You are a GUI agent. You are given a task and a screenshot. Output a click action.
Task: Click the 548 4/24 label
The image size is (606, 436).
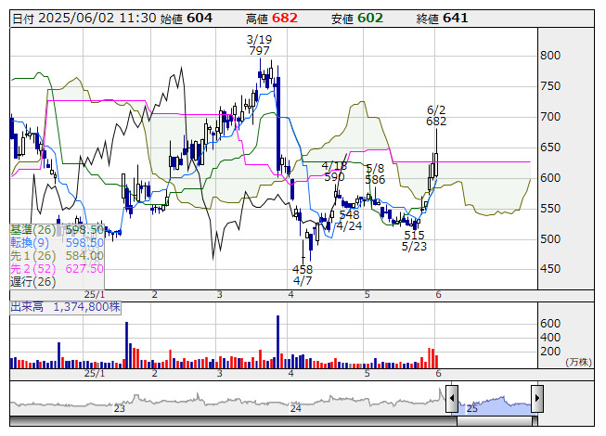[349, 220]
